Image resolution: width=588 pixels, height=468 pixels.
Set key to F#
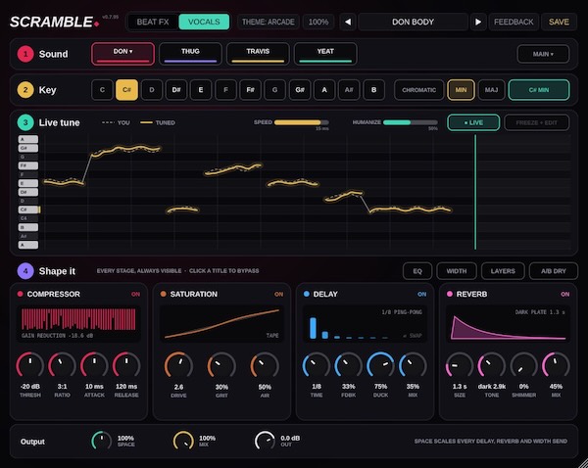pyautogui.click(x=250, y=90)
